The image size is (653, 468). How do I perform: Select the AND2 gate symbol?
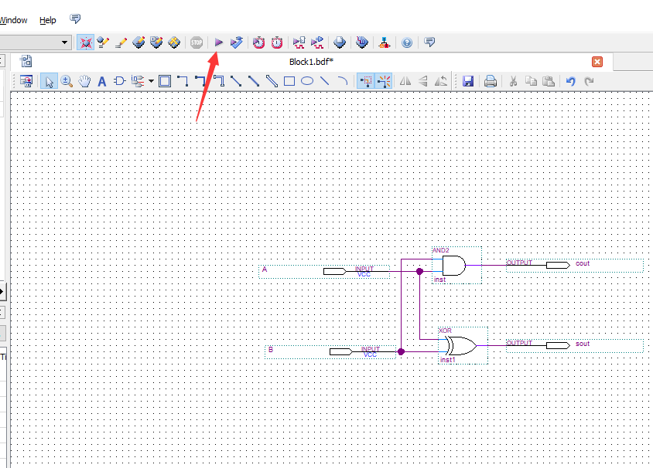(456, 266)
